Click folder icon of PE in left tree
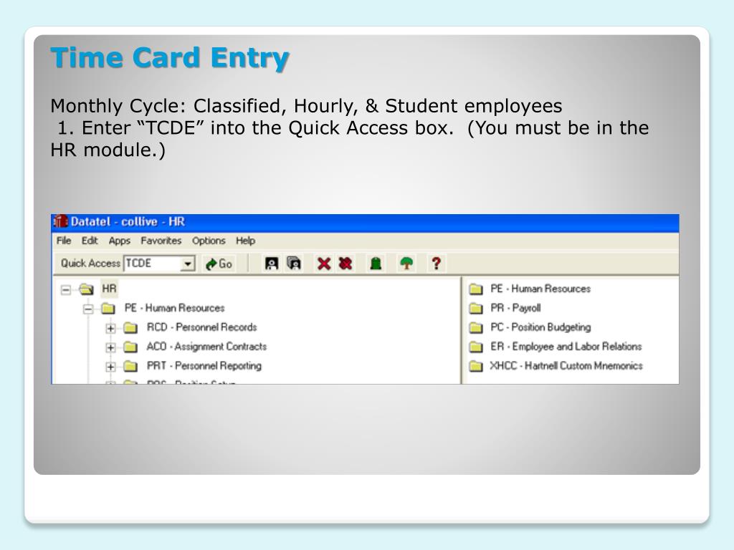Viewport: 734px width, 550px height. (x=108, y=309)
